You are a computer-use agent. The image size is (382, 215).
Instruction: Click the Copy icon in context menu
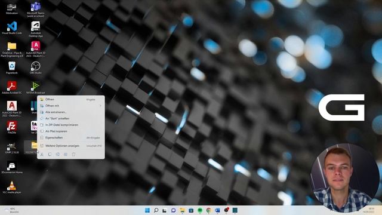(x=50, y=154)
